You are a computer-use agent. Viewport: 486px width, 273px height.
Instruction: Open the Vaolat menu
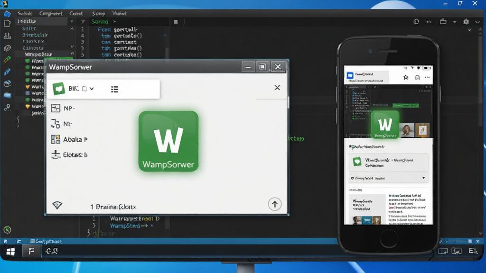[x=119, y=13]
